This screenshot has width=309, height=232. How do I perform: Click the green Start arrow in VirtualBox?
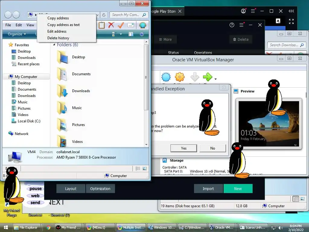pos(208,77)
